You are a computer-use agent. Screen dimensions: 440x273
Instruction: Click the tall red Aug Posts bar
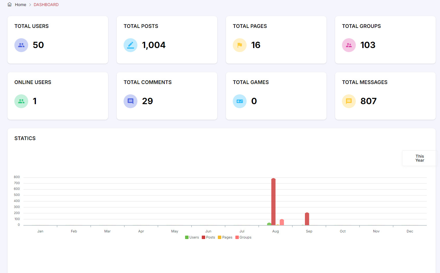(273, 202)
